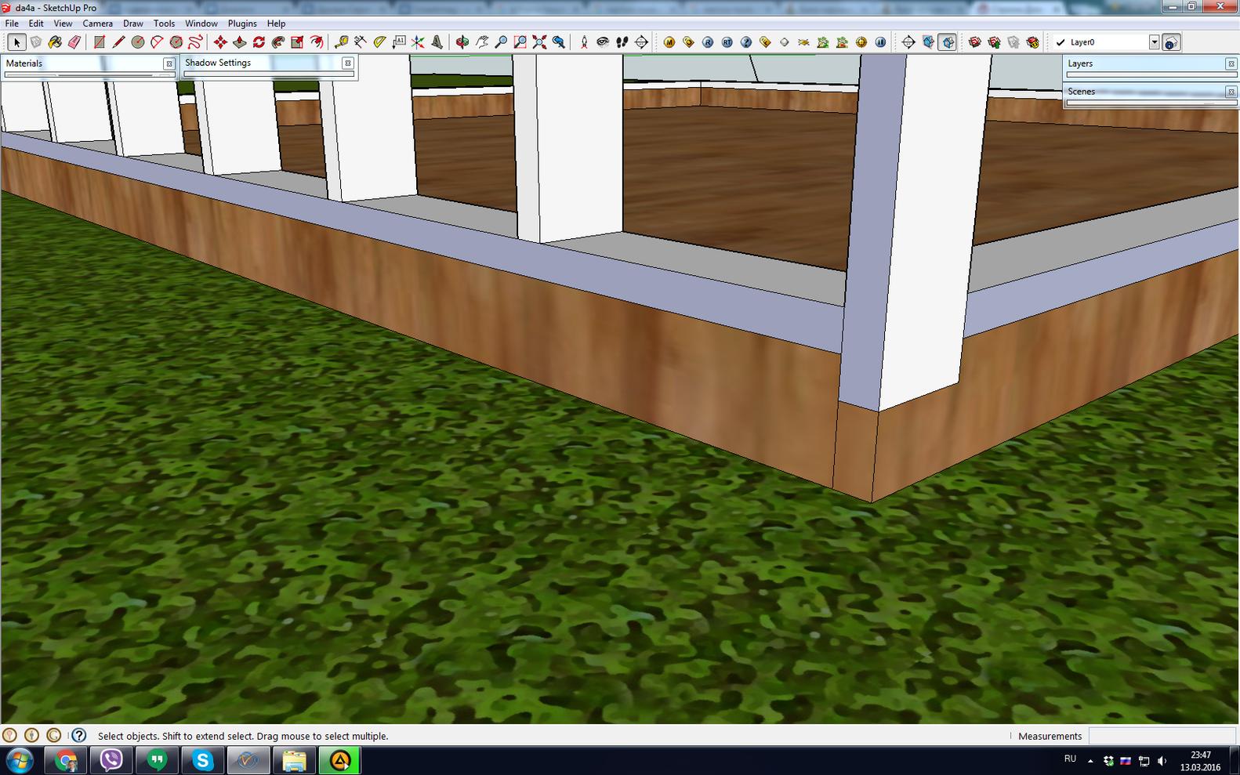The width and height of the screenshot is (1240, 775).
Task: Activate the Protractor tool
Action: 379,42
